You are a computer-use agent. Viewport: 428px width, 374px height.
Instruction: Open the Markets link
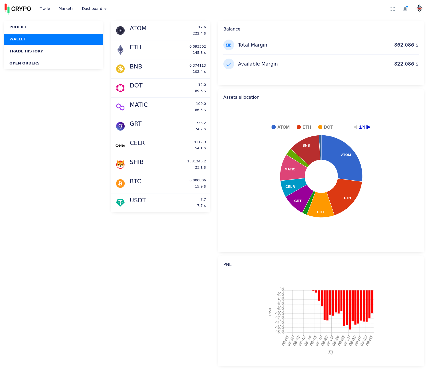click(66, 9)
